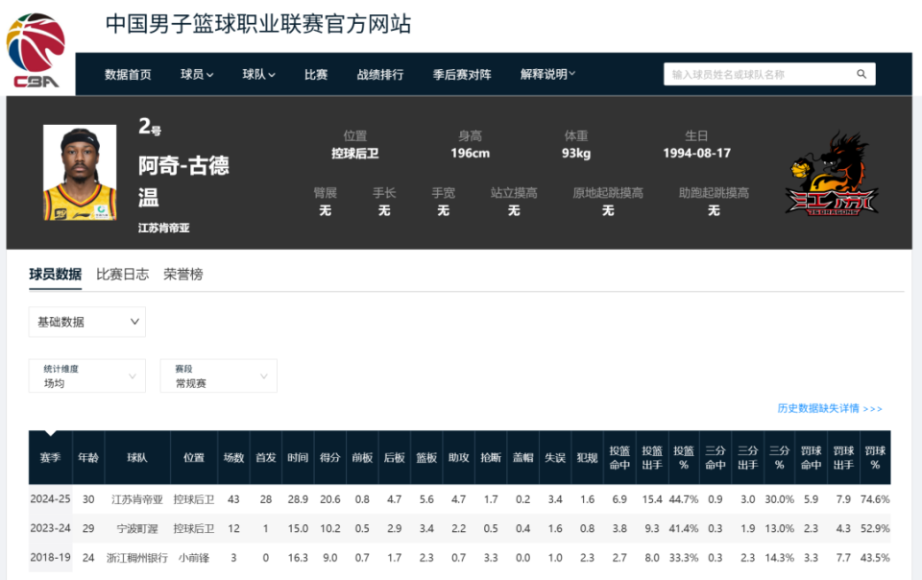This screenshot has height=580, width=922.
Task: Click the player search input field
Action: [x=759, y=73]
